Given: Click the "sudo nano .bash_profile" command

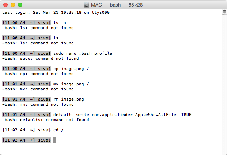Looking at the screenshot, I should point(83,53).
